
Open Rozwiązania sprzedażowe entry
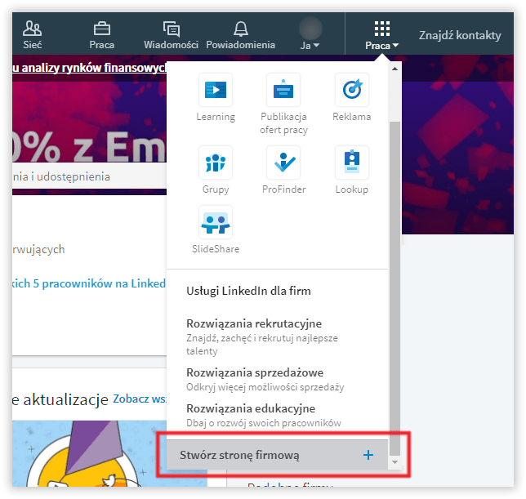pos(265,379)
